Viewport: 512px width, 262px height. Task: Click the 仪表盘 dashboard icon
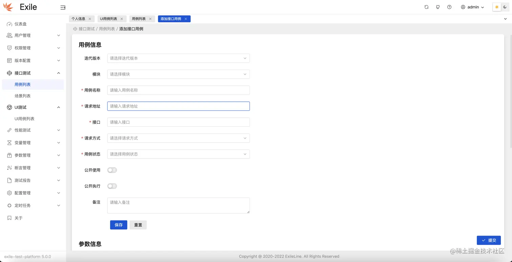pos(9,24)
